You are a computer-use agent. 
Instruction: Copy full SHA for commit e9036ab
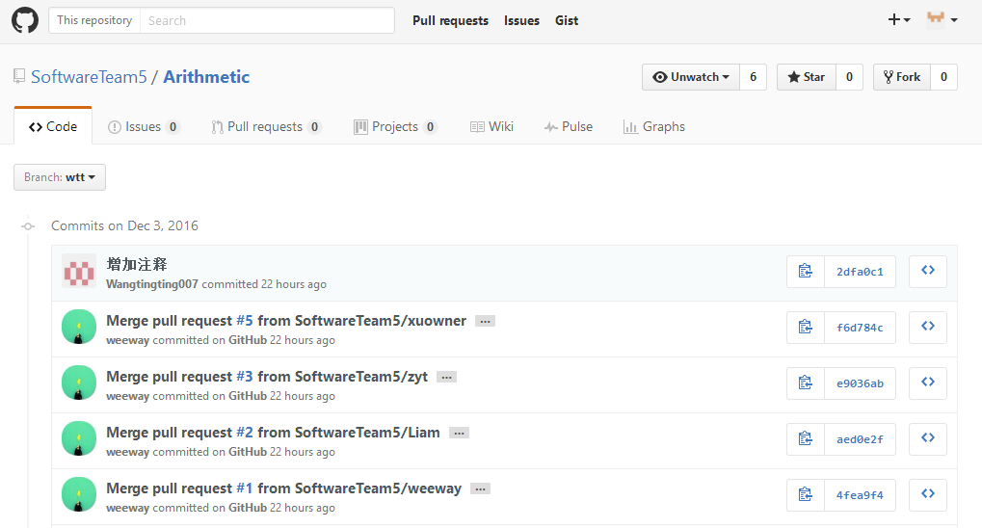[x=806, y=383]
